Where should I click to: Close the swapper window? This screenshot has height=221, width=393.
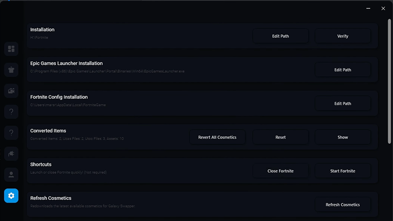pyautogui.click(x=383, y=8)
